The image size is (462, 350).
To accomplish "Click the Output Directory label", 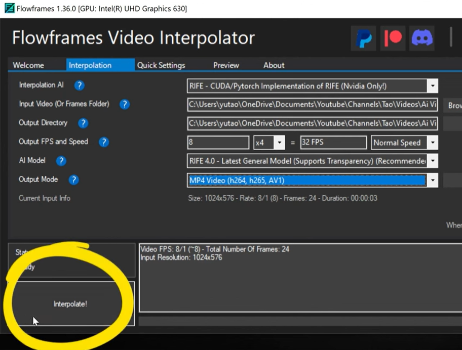I will point(43,122).
